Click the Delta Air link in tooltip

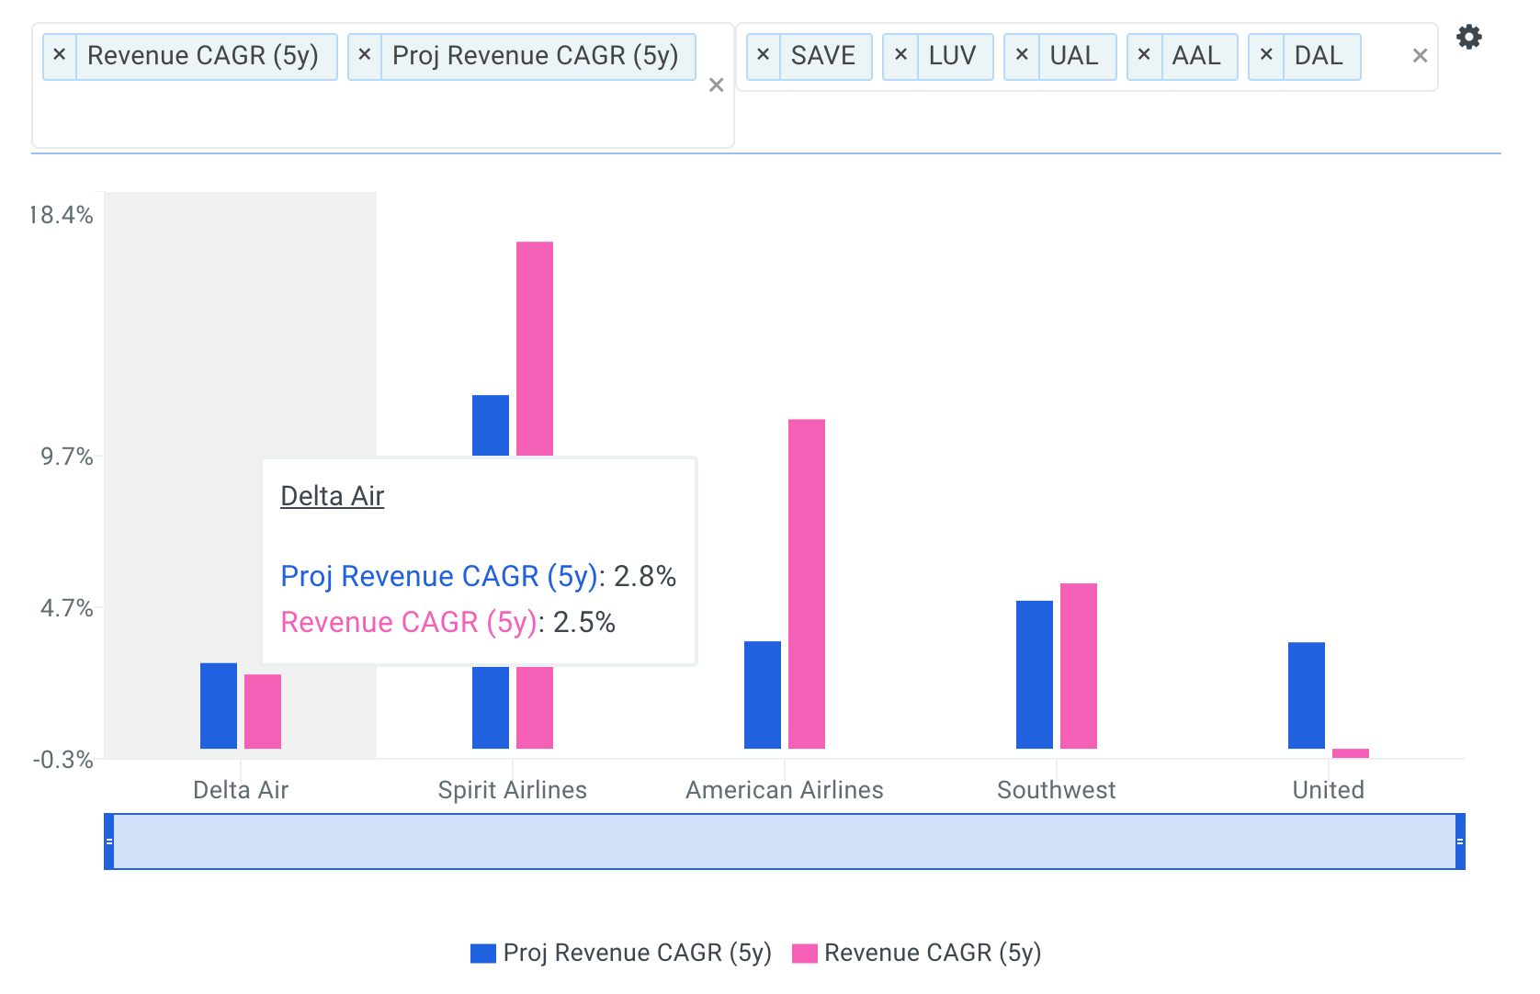(x=332, y=496)
